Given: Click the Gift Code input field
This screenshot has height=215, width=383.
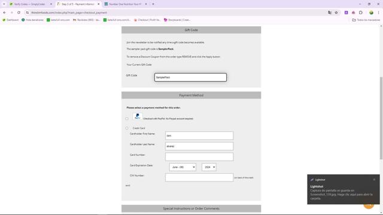Looking at the screenshot, I should click(x=190, y=77).
